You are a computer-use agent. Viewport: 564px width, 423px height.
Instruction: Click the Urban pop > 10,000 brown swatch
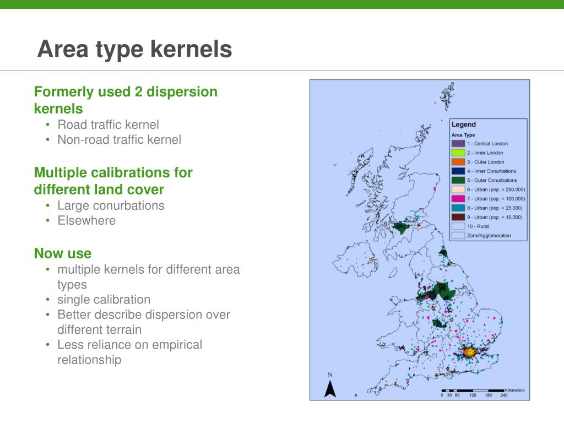click(458, 217)
